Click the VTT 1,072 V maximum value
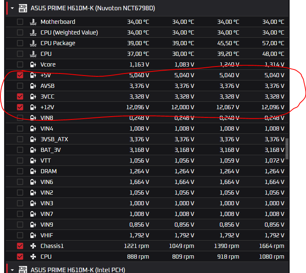The height and width of the screenshot is (273, 306). tap(274, 161)
